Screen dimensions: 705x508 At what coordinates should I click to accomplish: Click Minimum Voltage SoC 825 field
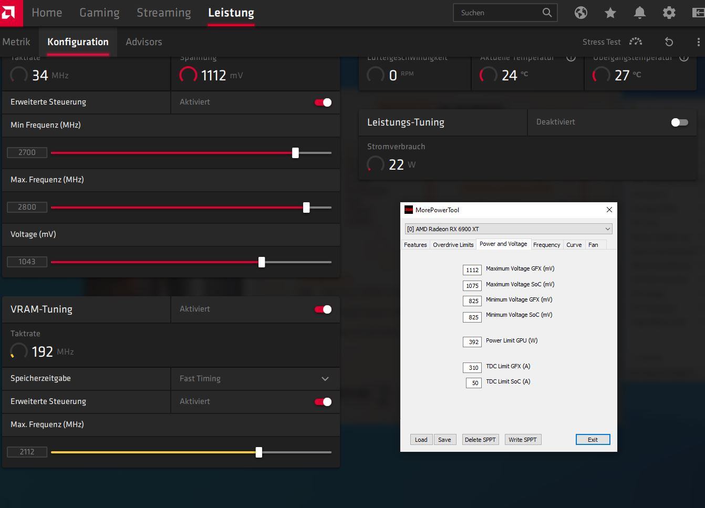point(472,317)
